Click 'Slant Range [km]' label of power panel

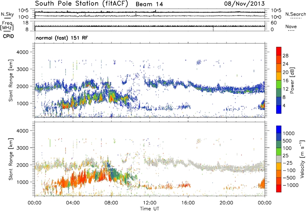pos(11,80)
